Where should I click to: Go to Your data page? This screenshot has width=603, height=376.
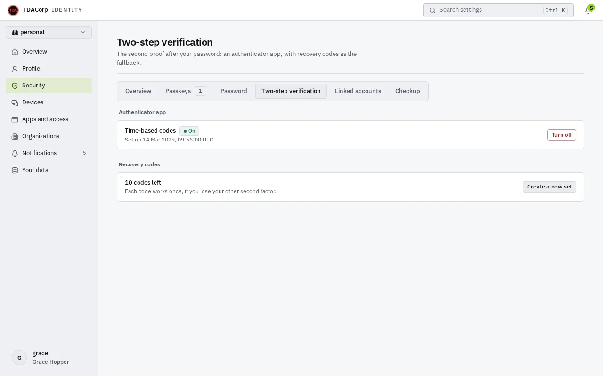tap(49, 170)
